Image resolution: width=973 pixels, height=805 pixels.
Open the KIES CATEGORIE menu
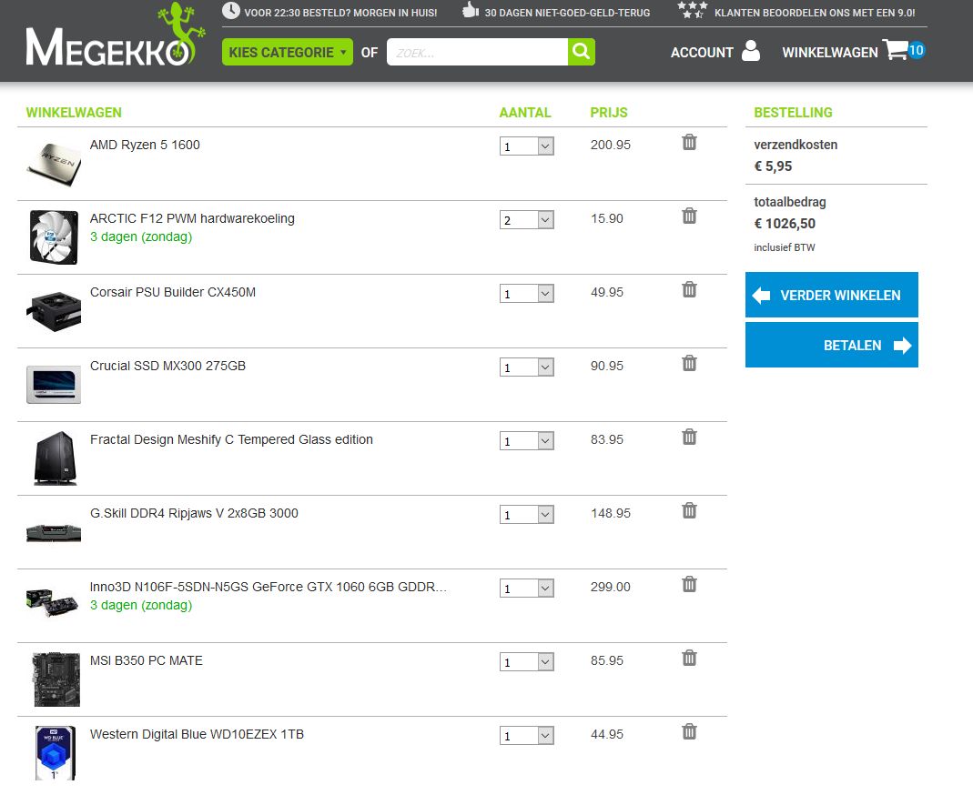288,52
